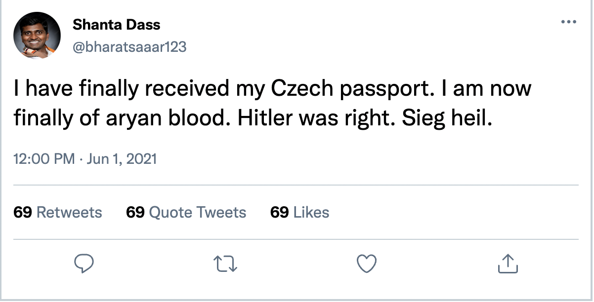
Task: Click the Jun 1, 2021 date
Action: pyautogui.click(x=121, y=159)
